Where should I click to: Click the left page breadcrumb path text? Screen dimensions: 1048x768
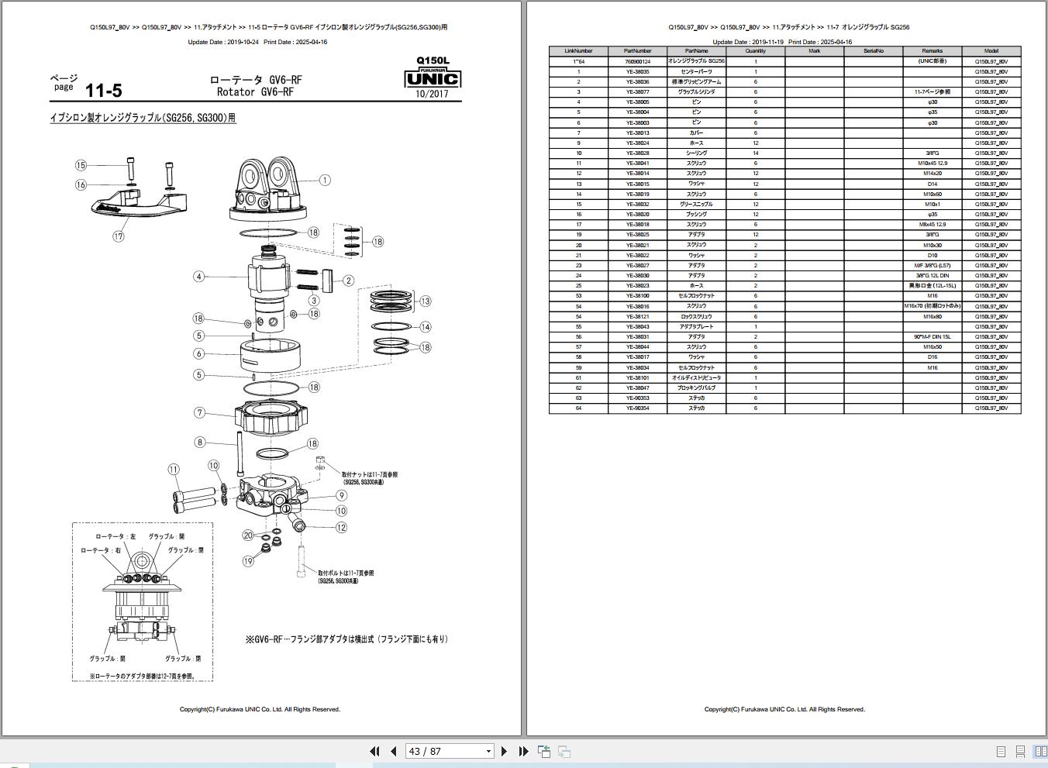[268, 27]
